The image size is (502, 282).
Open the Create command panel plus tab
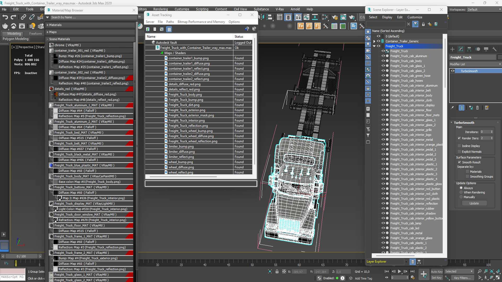tap(452, 49)
